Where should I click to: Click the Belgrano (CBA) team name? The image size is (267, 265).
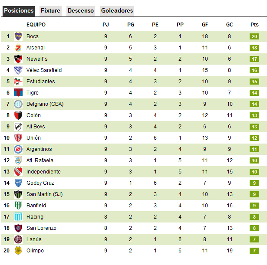tap(45, 104)
